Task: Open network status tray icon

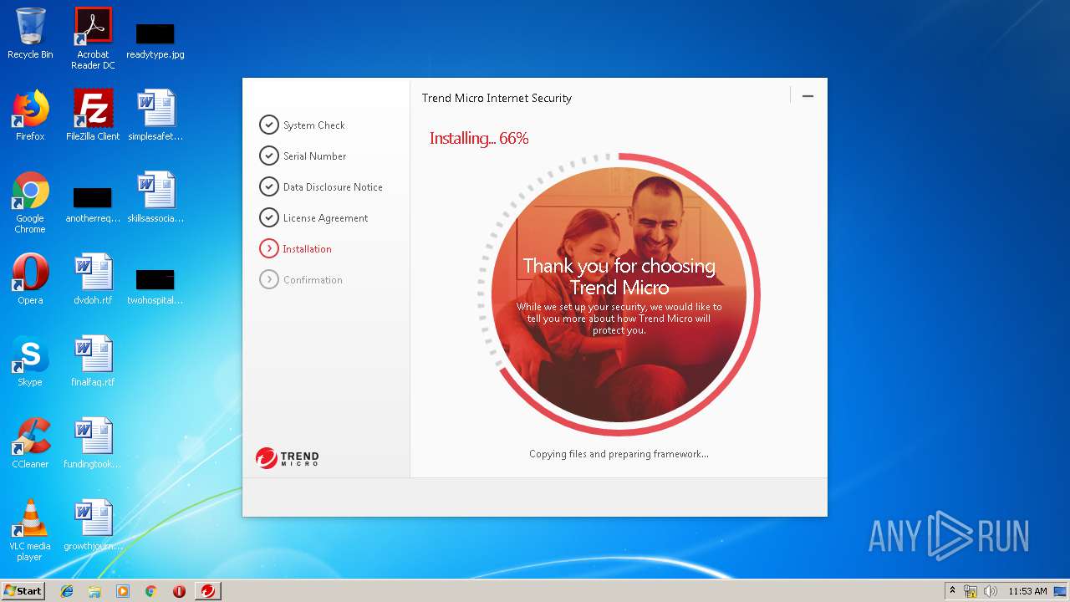Action: (x=971, y=591)
